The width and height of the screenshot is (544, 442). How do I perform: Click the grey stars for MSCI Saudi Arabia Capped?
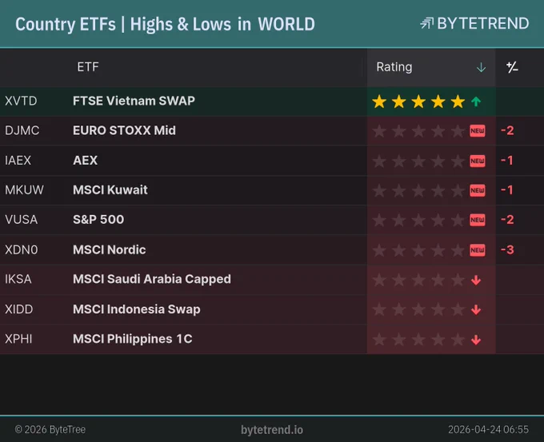418,280
